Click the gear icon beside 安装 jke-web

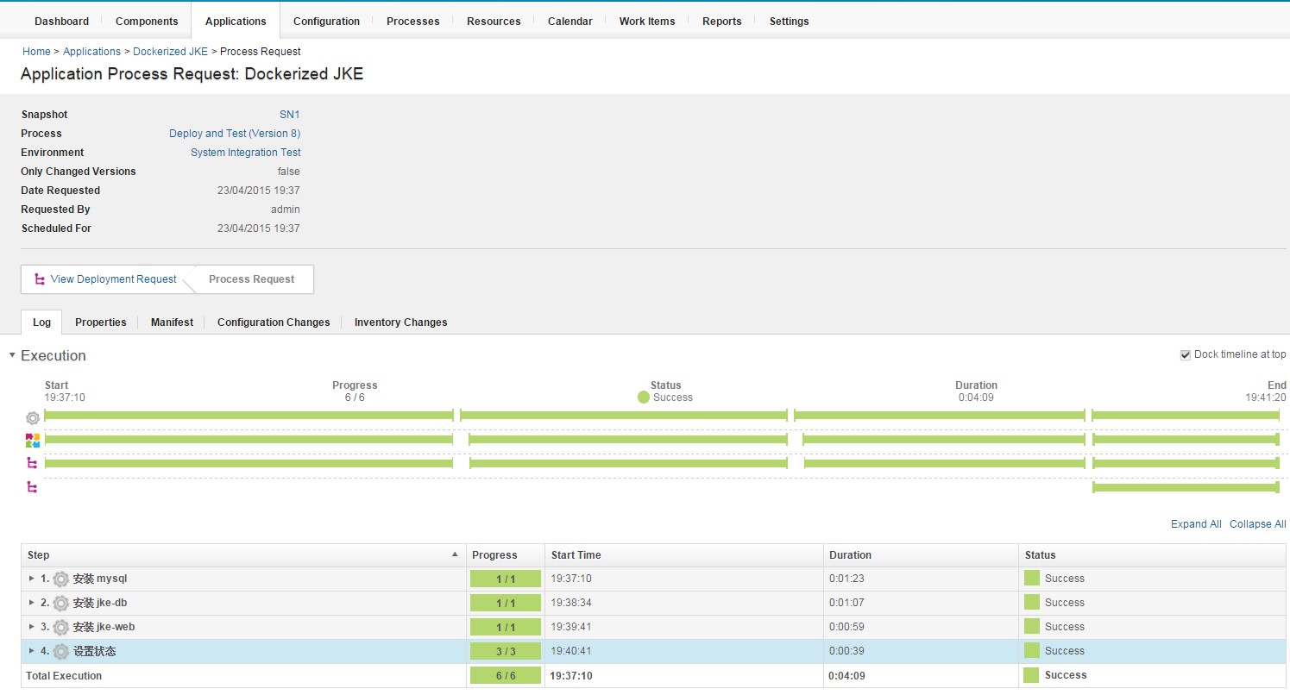pos(60,627)
